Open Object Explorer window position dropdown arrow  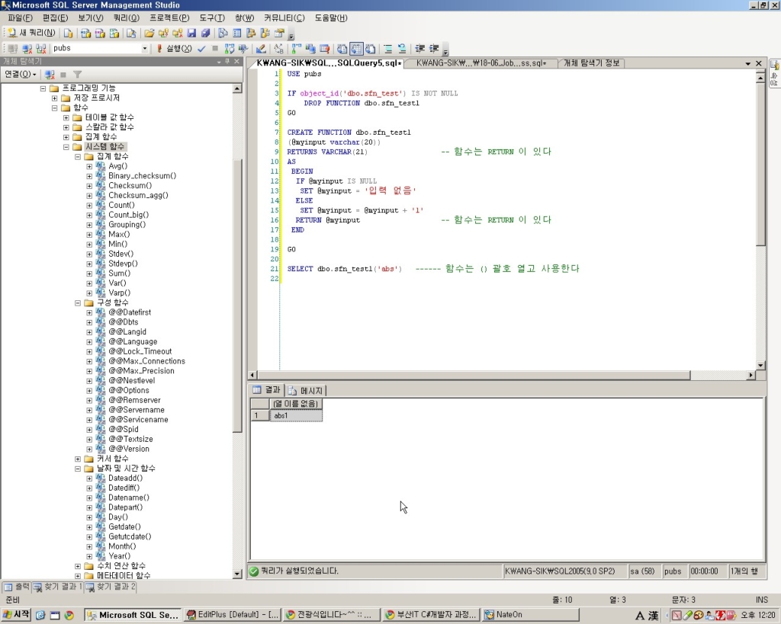tap(219, 61)
